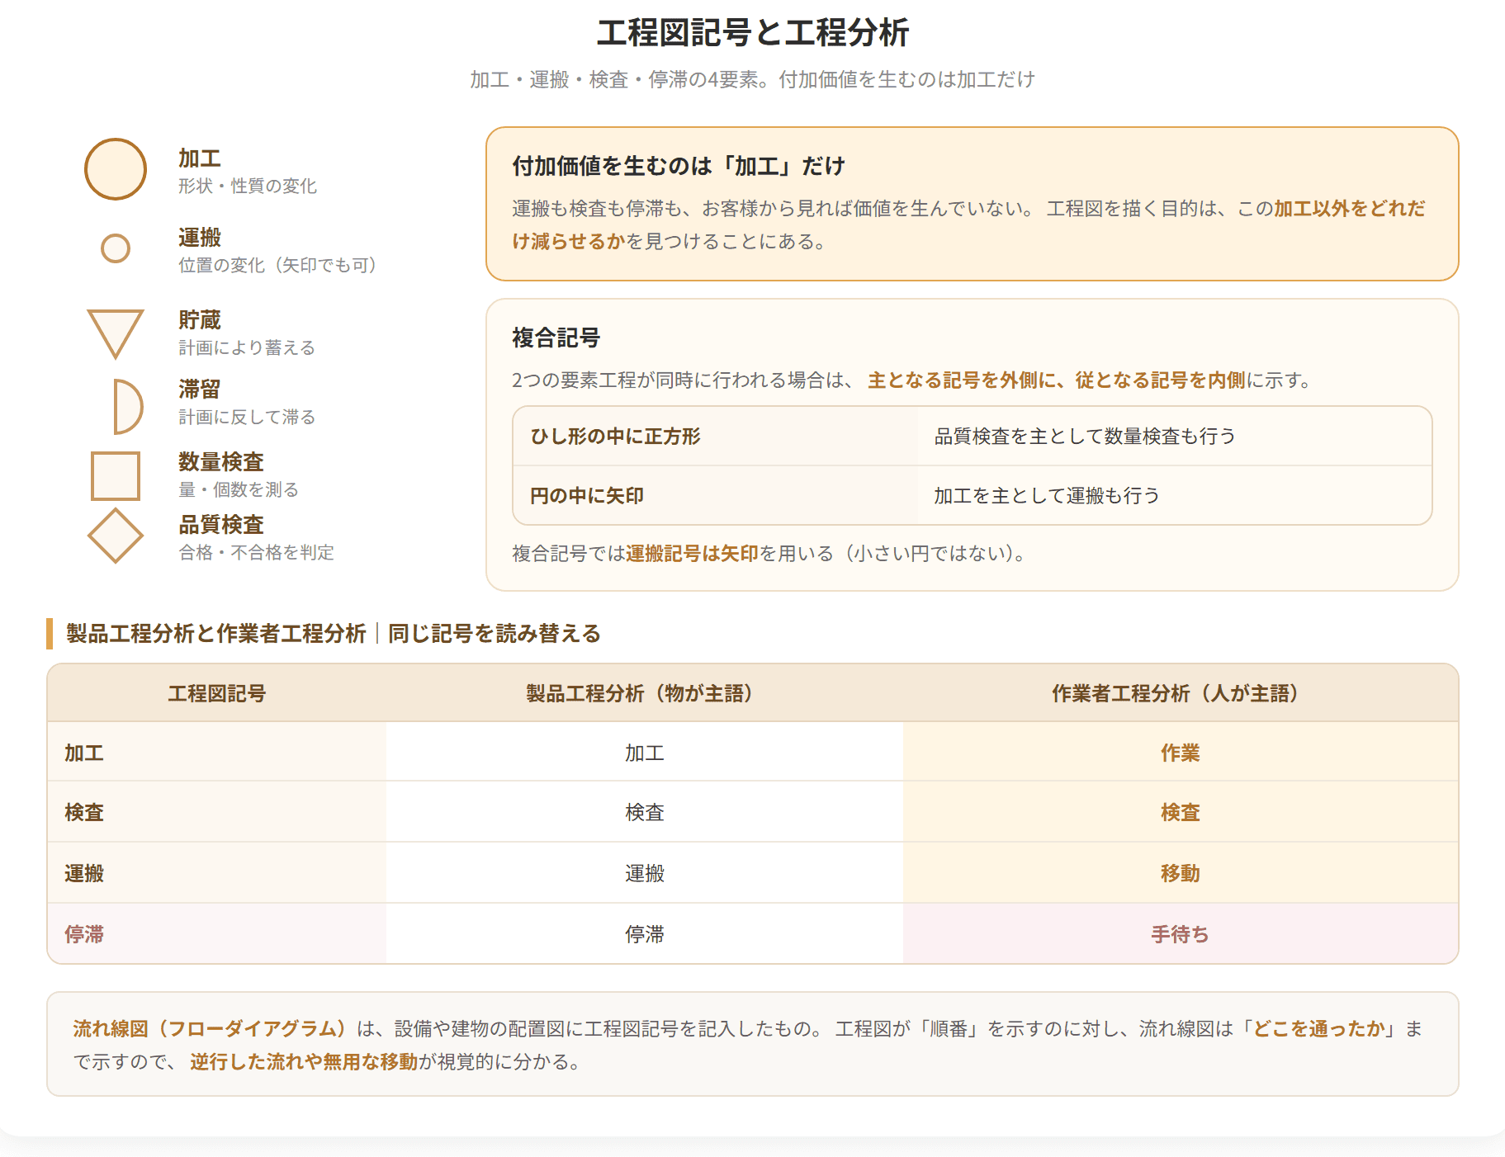Click the page title 工程図記号と工程分析

click(752, 33)
